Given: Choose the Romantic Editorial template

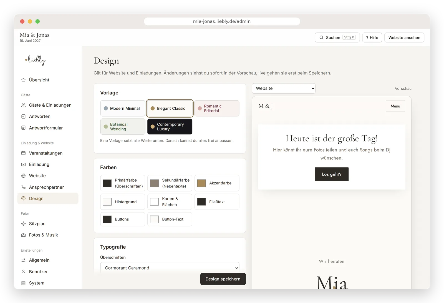Looking at the screenshot, I should click(217, 108).
